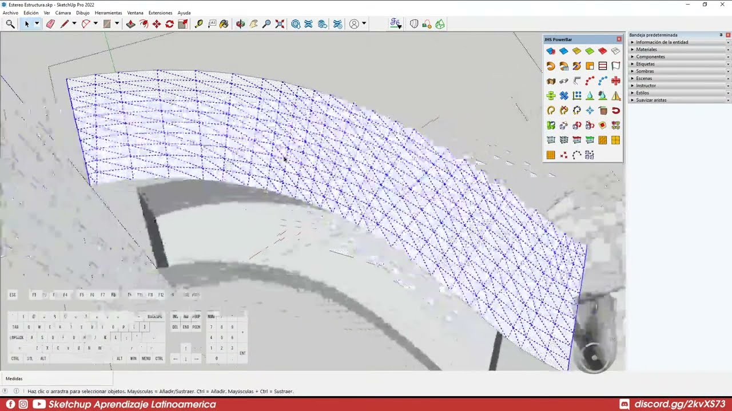
Task: Click the red tile icon in JHS PowerBar
Action: pyautogui.click(x=603, y=51)
